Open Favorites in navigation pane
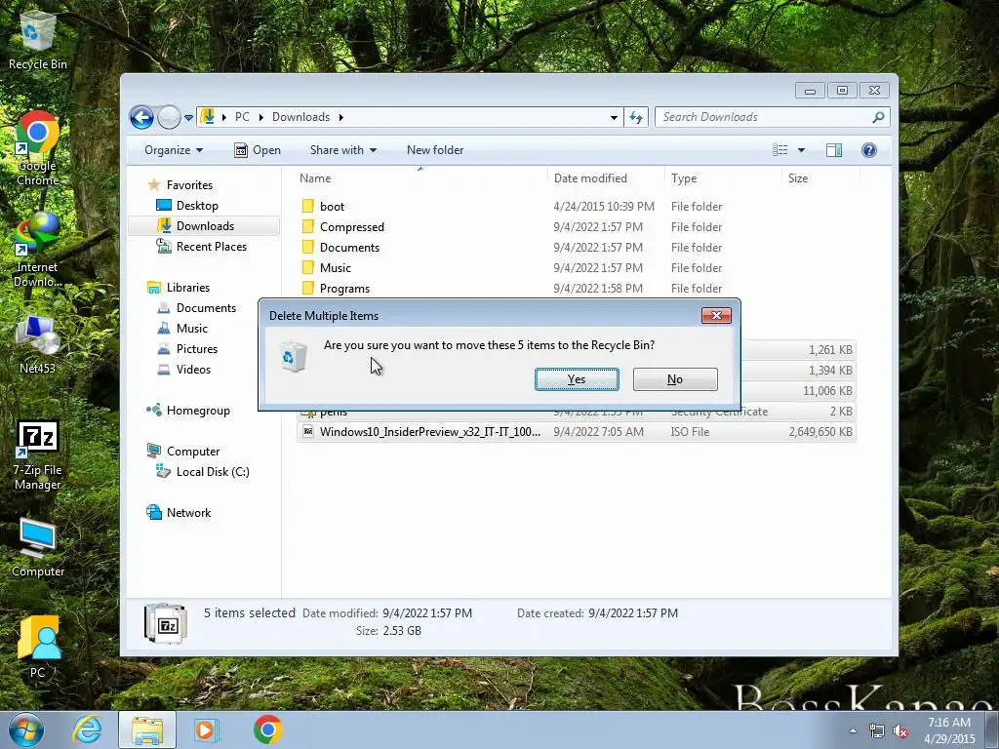The width and height of the screenshot is (999, 749). (x=180, y=184)
